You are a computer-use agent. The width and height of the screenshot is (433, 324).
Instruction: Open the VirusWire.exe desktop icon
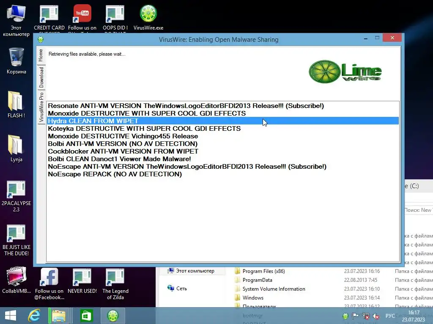pos(148,18)
